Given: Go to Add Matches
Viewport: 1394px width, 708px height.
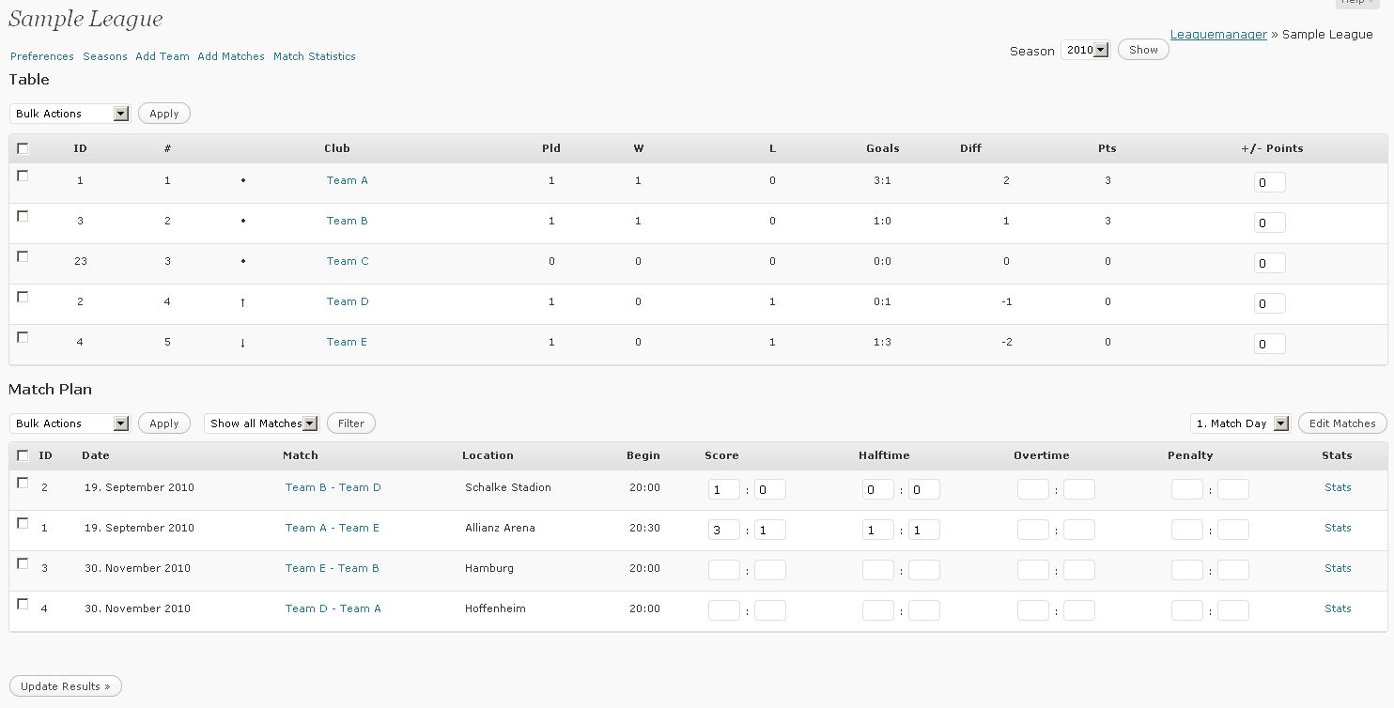Looking at the screenshot, I should click(x=231, y=56).
